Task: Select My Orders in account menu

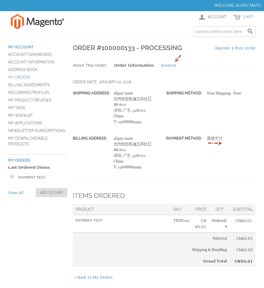Action: 19,77
